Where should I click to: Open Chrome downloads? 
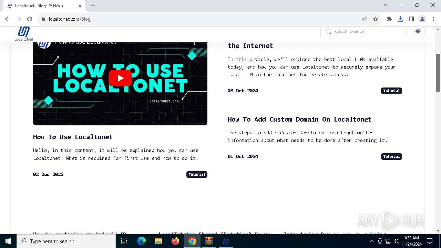400,19
